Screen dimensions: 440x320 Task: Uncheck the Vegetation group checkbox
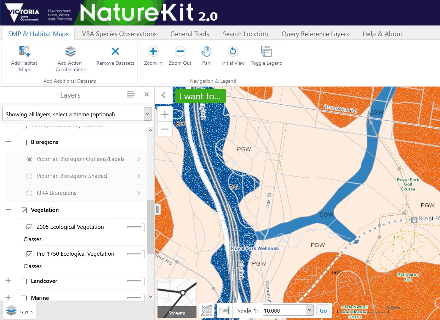(x=24, y=210)
